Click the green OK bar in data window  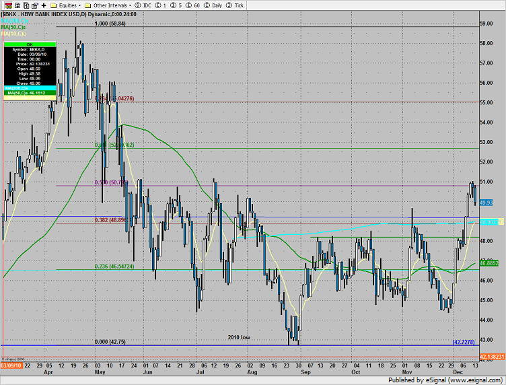click(x=30, y=44)
